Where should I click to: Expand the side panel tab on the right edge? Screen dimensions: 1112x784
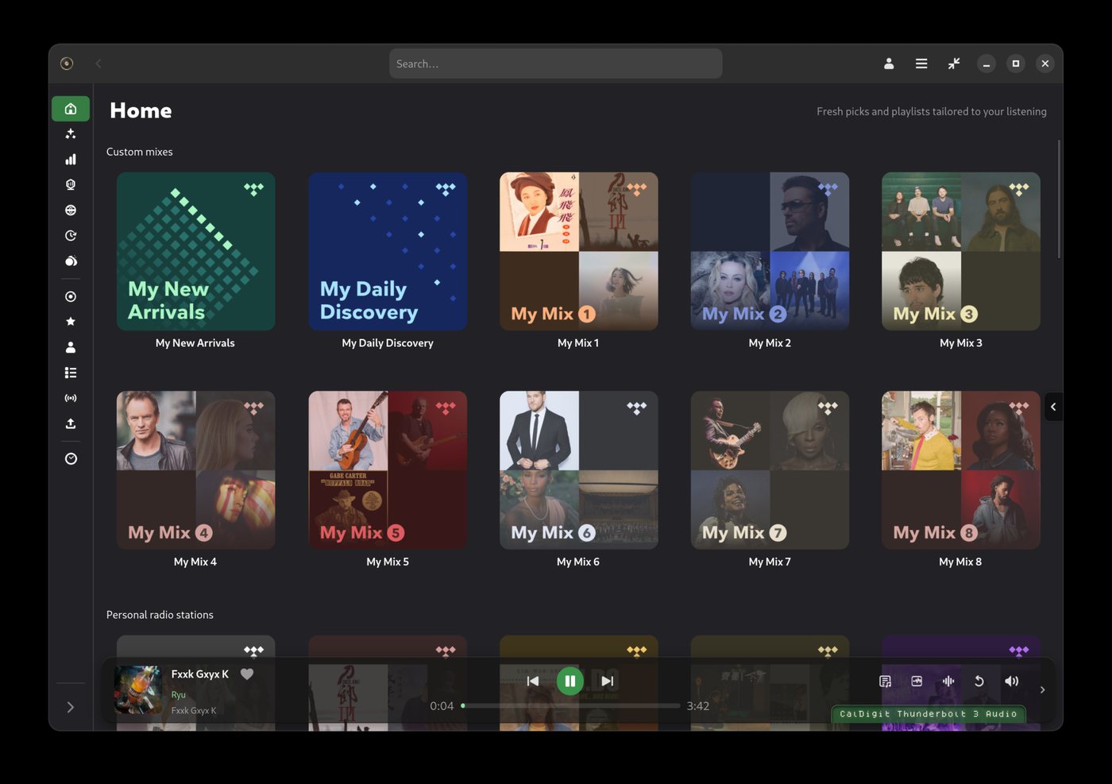[1053, 407]
